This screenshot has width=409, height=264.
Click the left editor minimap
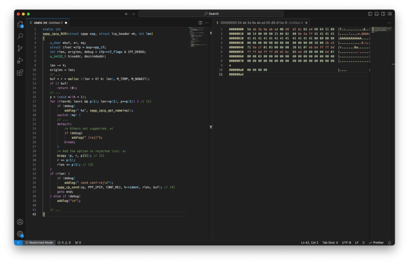198,38
